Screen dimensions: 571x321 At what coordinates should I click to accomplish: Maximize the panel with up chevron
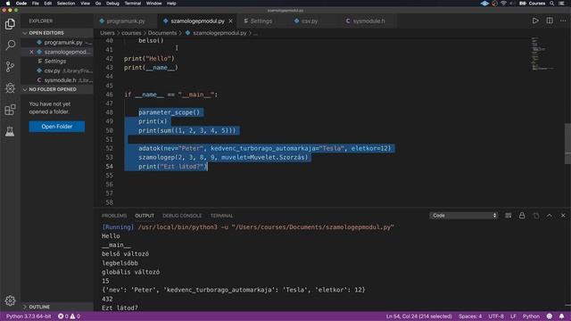[x=550, y=216]
